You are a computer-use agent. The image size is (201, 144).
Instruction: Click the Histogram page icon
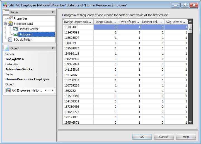15,34
